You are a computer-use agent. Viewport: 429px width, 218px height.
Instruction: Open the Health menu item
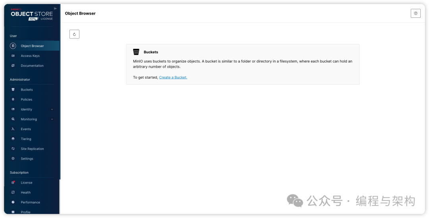point(26,193)
